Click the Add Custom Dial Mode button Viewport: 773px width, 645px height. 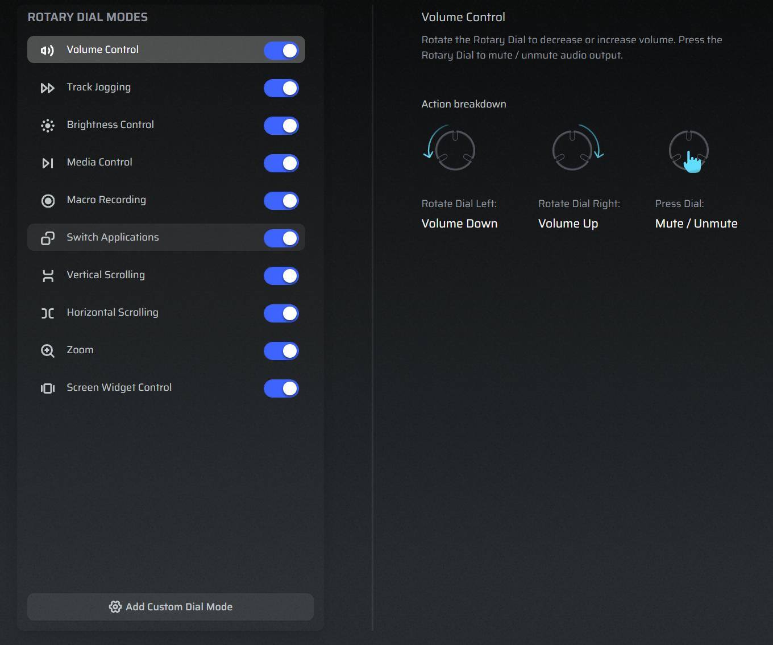pyautogui.click(x=171, y=607)
